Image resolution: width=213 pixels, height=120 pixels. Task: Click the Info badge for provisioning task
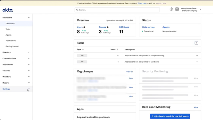tap(82, 55)
